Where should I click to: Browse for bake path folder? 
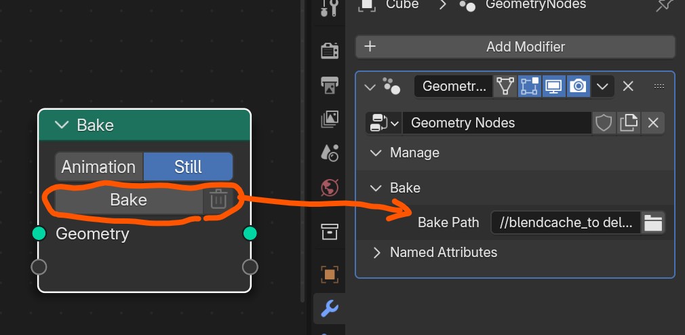653,222
